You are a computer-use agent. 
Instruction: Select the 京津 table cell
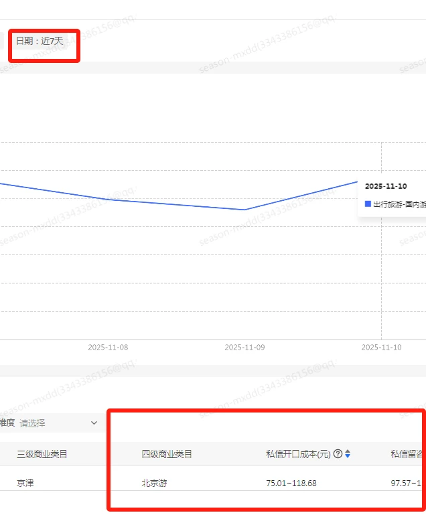point(25,483)
